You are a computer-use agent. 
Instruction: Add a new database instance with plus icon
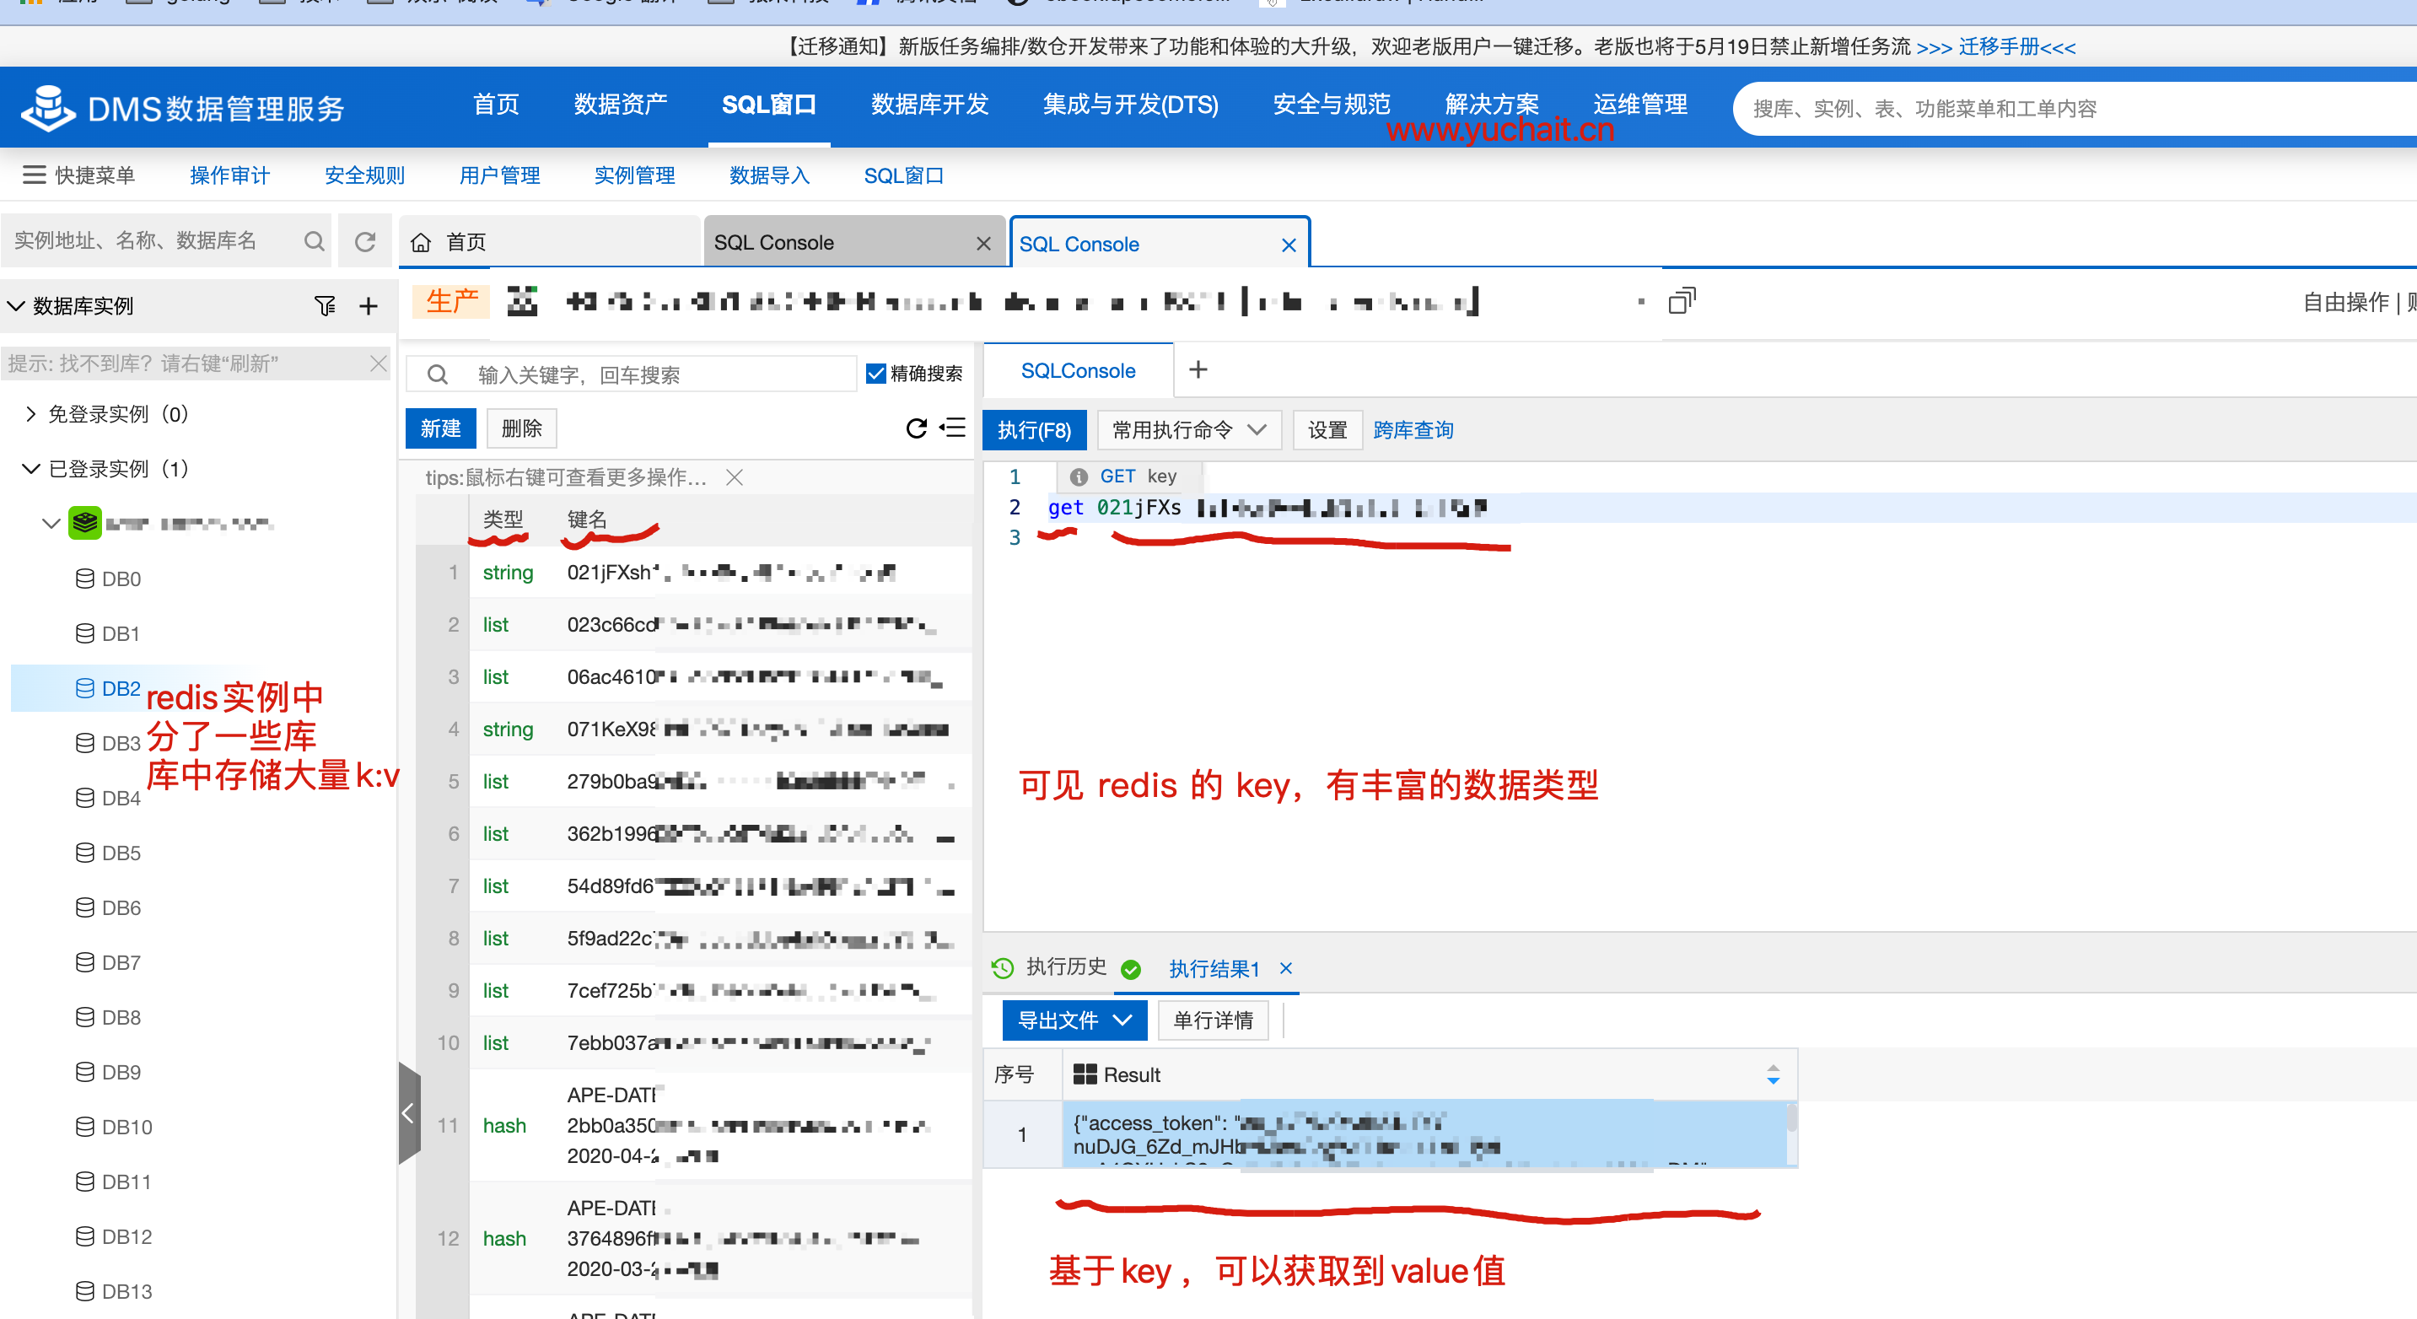coord(369,306)
